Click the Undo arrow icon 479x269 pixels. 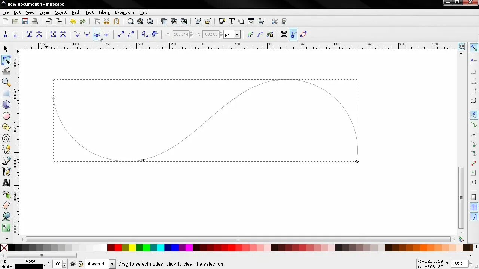pos(73,21)
